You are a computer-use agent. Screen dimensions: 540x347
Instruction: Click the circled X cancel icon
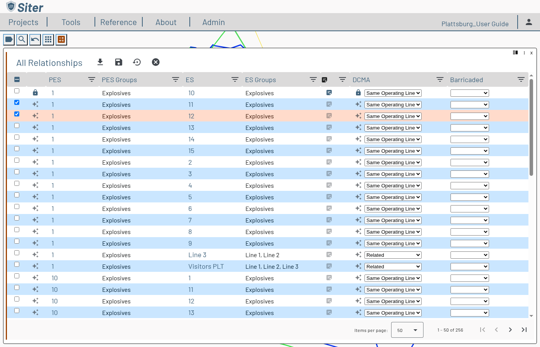pyautogui.click(x=156, y=62)
